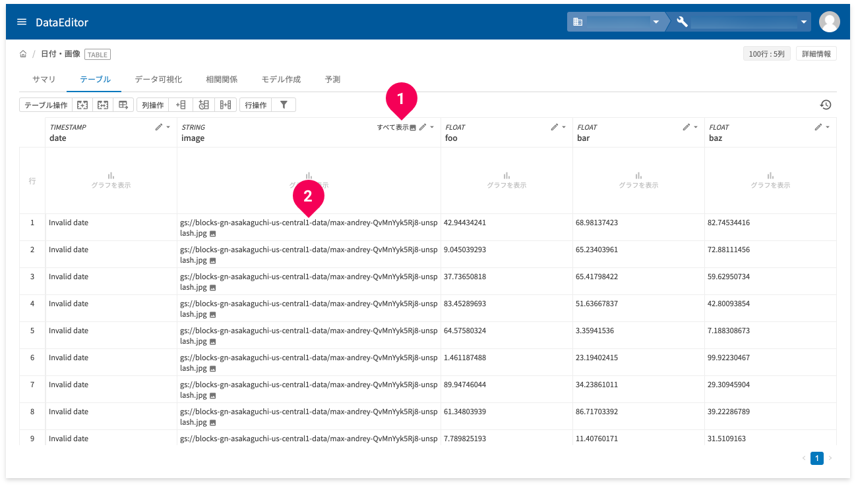This screenshot has height=486, width=856.
Task: Click the 詳細情報 button
Action: coord(816,54)
